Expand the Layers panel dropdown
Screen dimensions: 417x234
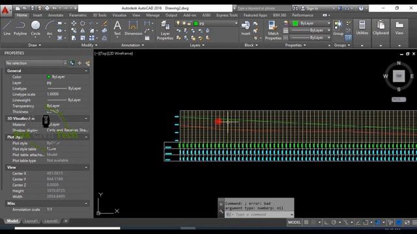coord(197,45)
